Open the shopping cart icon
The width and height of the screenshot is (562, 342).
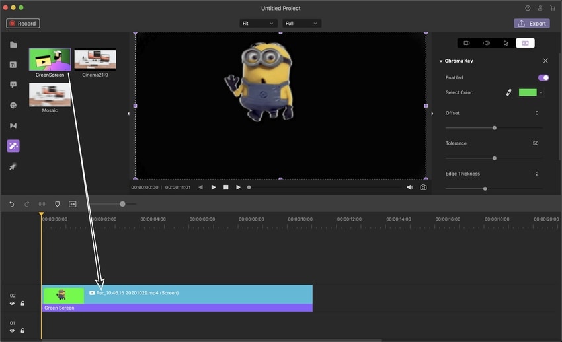553,8
